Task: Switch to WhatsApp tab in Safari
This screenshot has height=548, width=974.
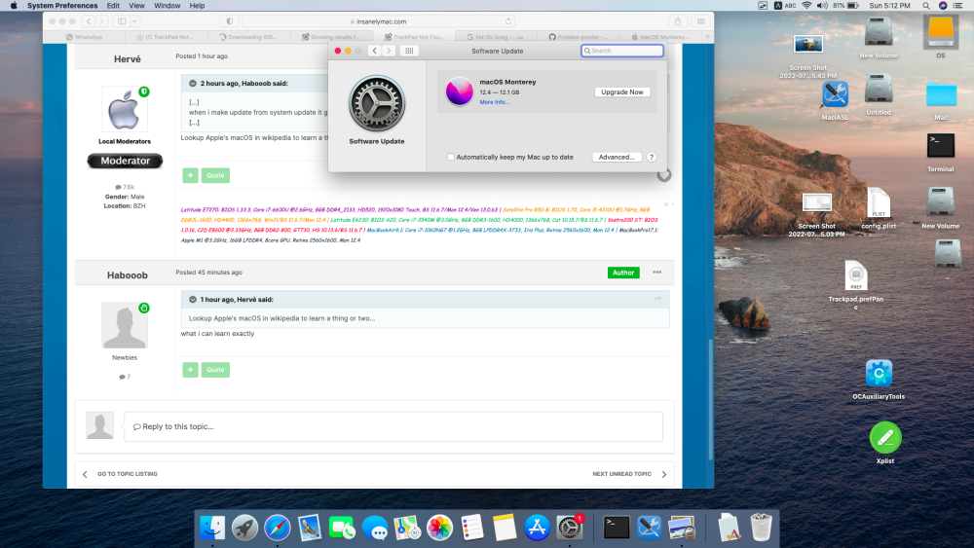Action: click(x=84, y=37)
